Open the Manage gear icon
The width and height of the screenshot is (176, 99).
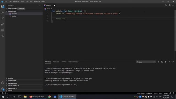(2, 89)
